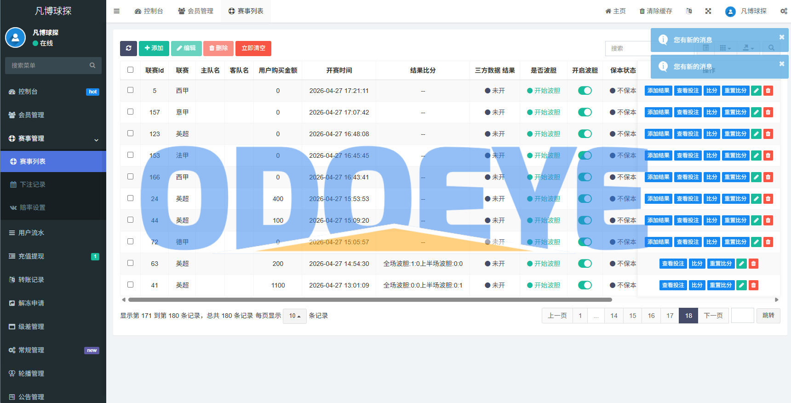Click 清除缓存 in the top bar
The image size is (791, 403).
coord(656,11)
